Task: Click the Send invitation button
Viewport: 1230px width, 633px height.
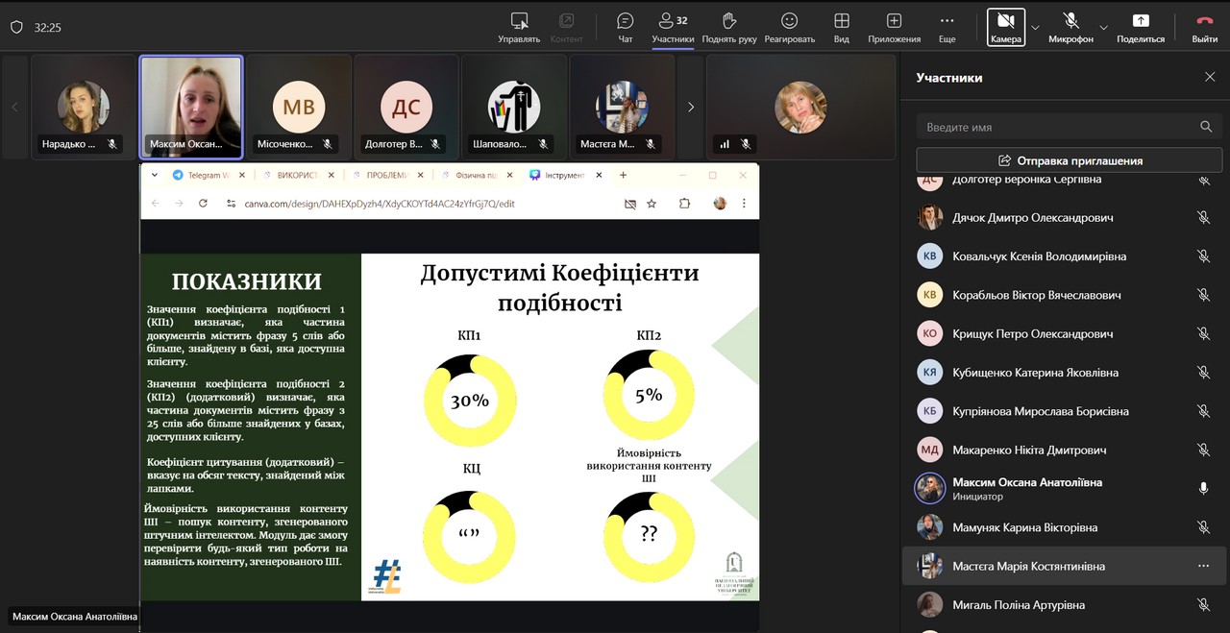Action: click(x=1069, y=160)
